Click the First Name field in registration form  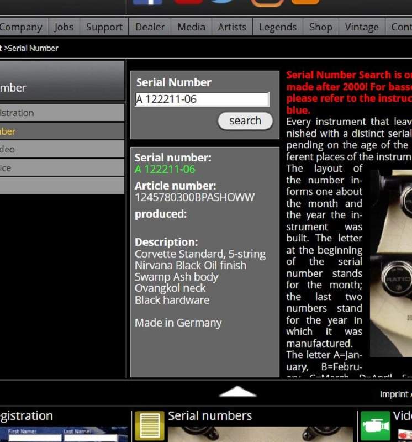(35, 438)
